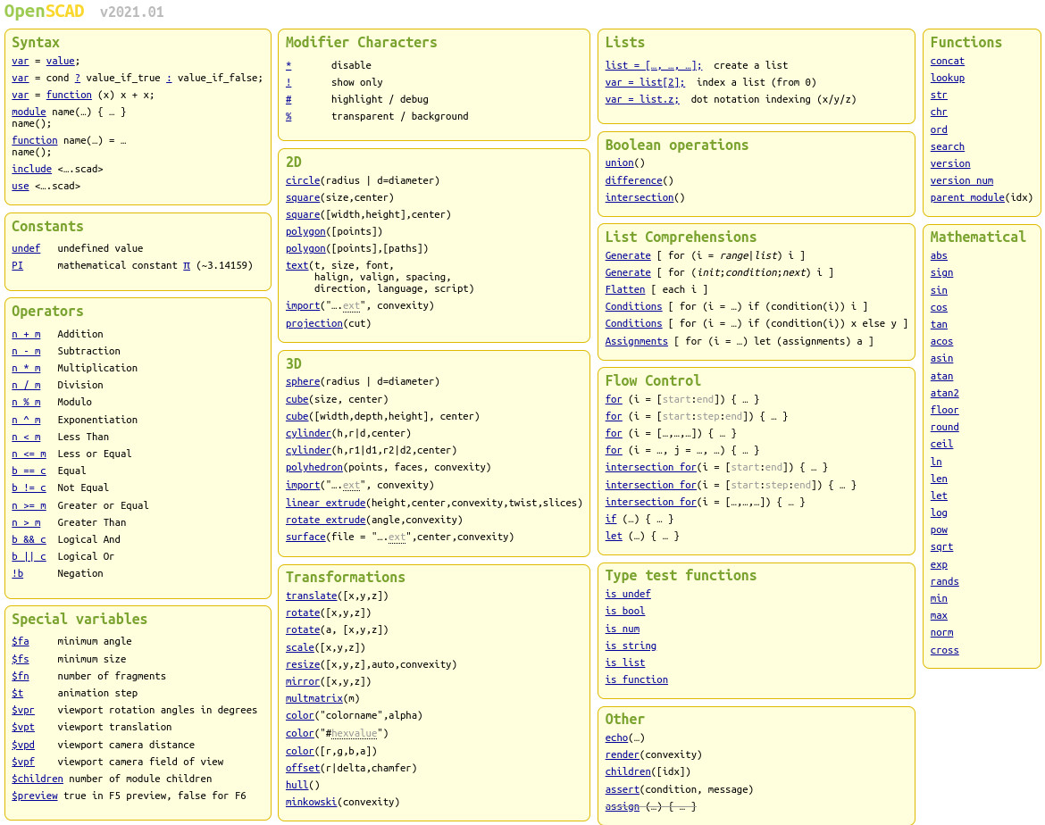The image size is (1045, 825).
Task: Open the 'search' function link
Action: pos(947,146)
